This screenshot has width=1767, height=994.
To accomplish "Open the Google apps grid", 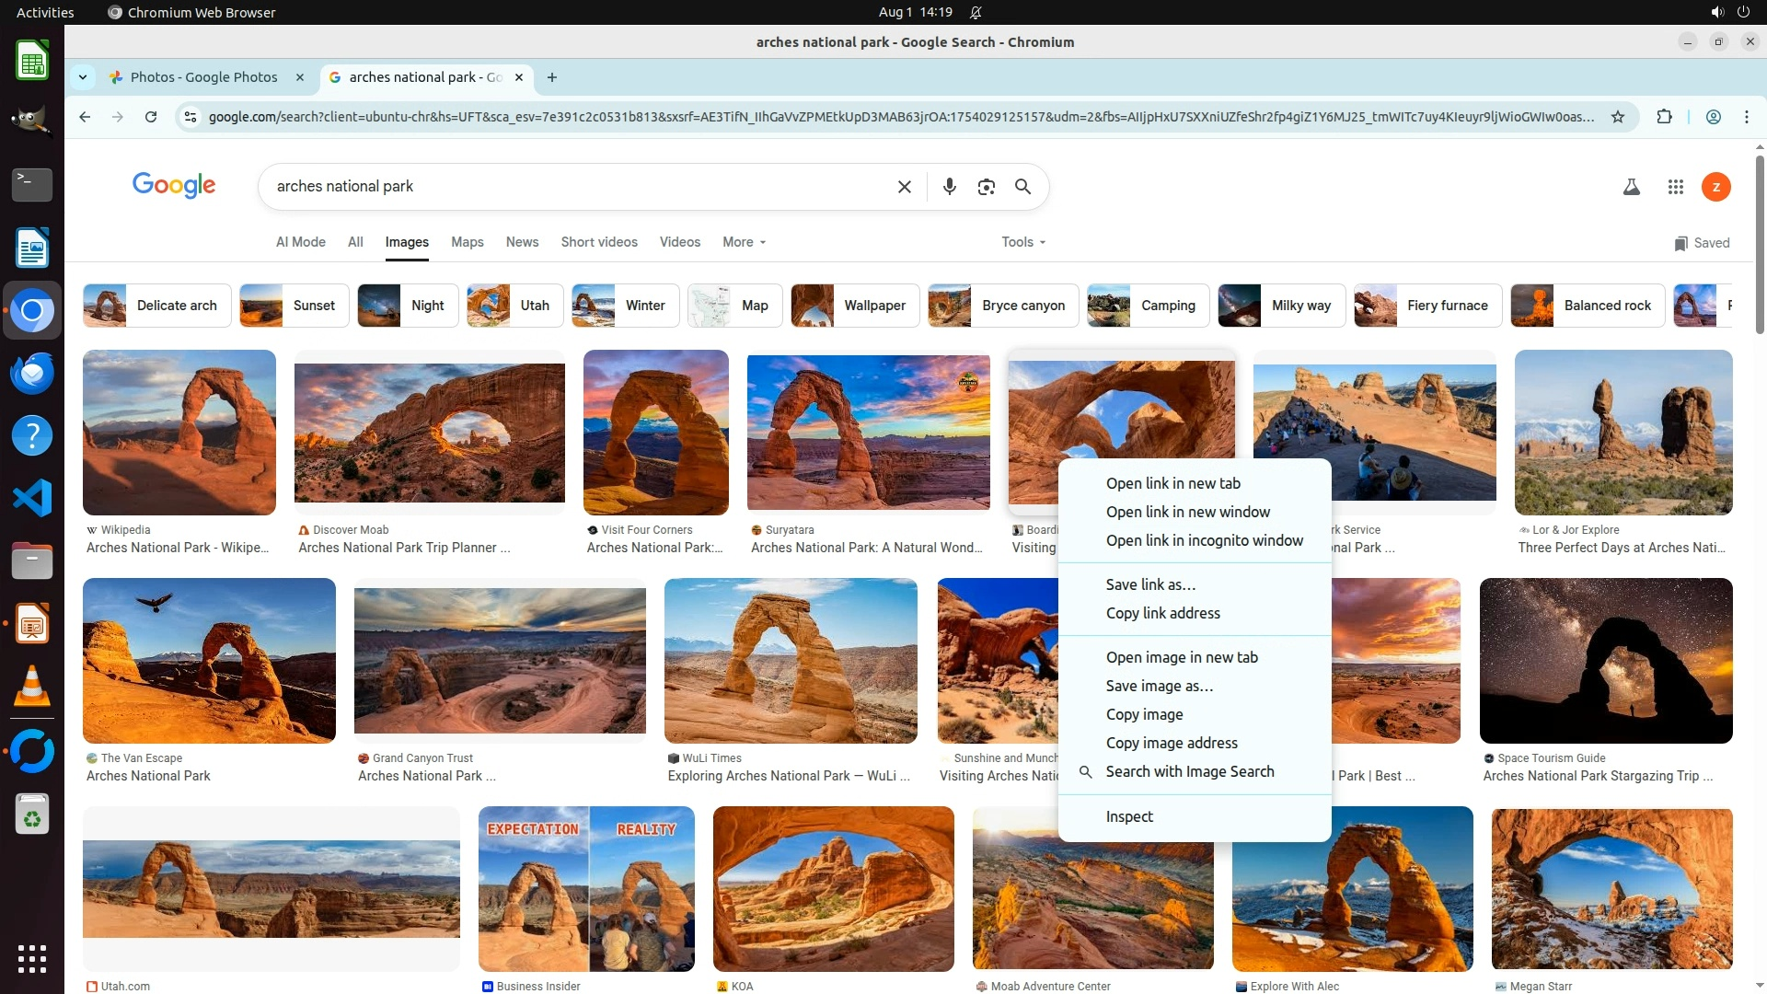I will point(1675,187).
